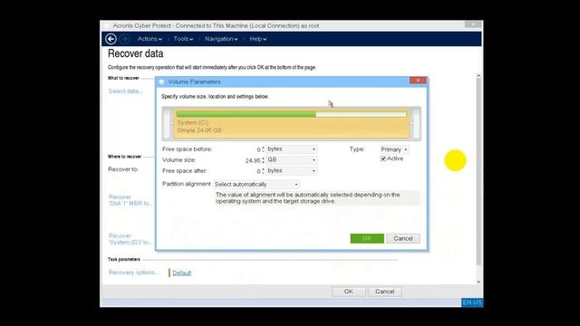Click the System (C:) volume bar
580x326 pixels.
pos(292,124)
